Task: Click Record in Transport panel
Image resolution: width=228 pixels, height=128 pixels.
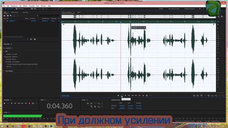Action: (x=29, y=103)
